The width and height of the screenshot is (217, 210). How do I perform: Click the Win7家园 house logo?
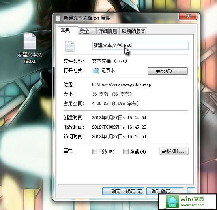coord(172,201)
